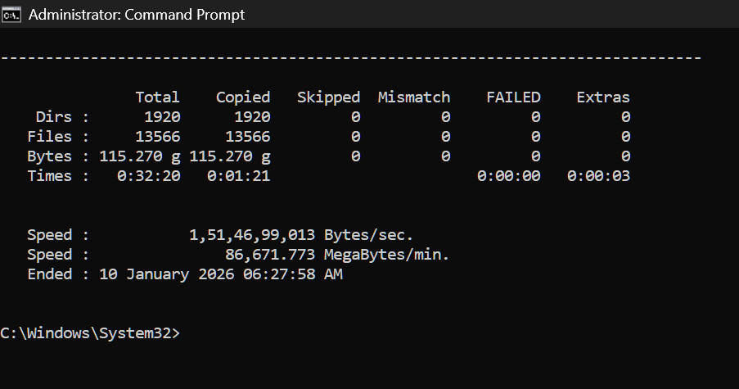739x389 pixels.
Task: Click the C:\Windows\System32> prompt line
Action: pyautogui.click(x=90, y=333)
